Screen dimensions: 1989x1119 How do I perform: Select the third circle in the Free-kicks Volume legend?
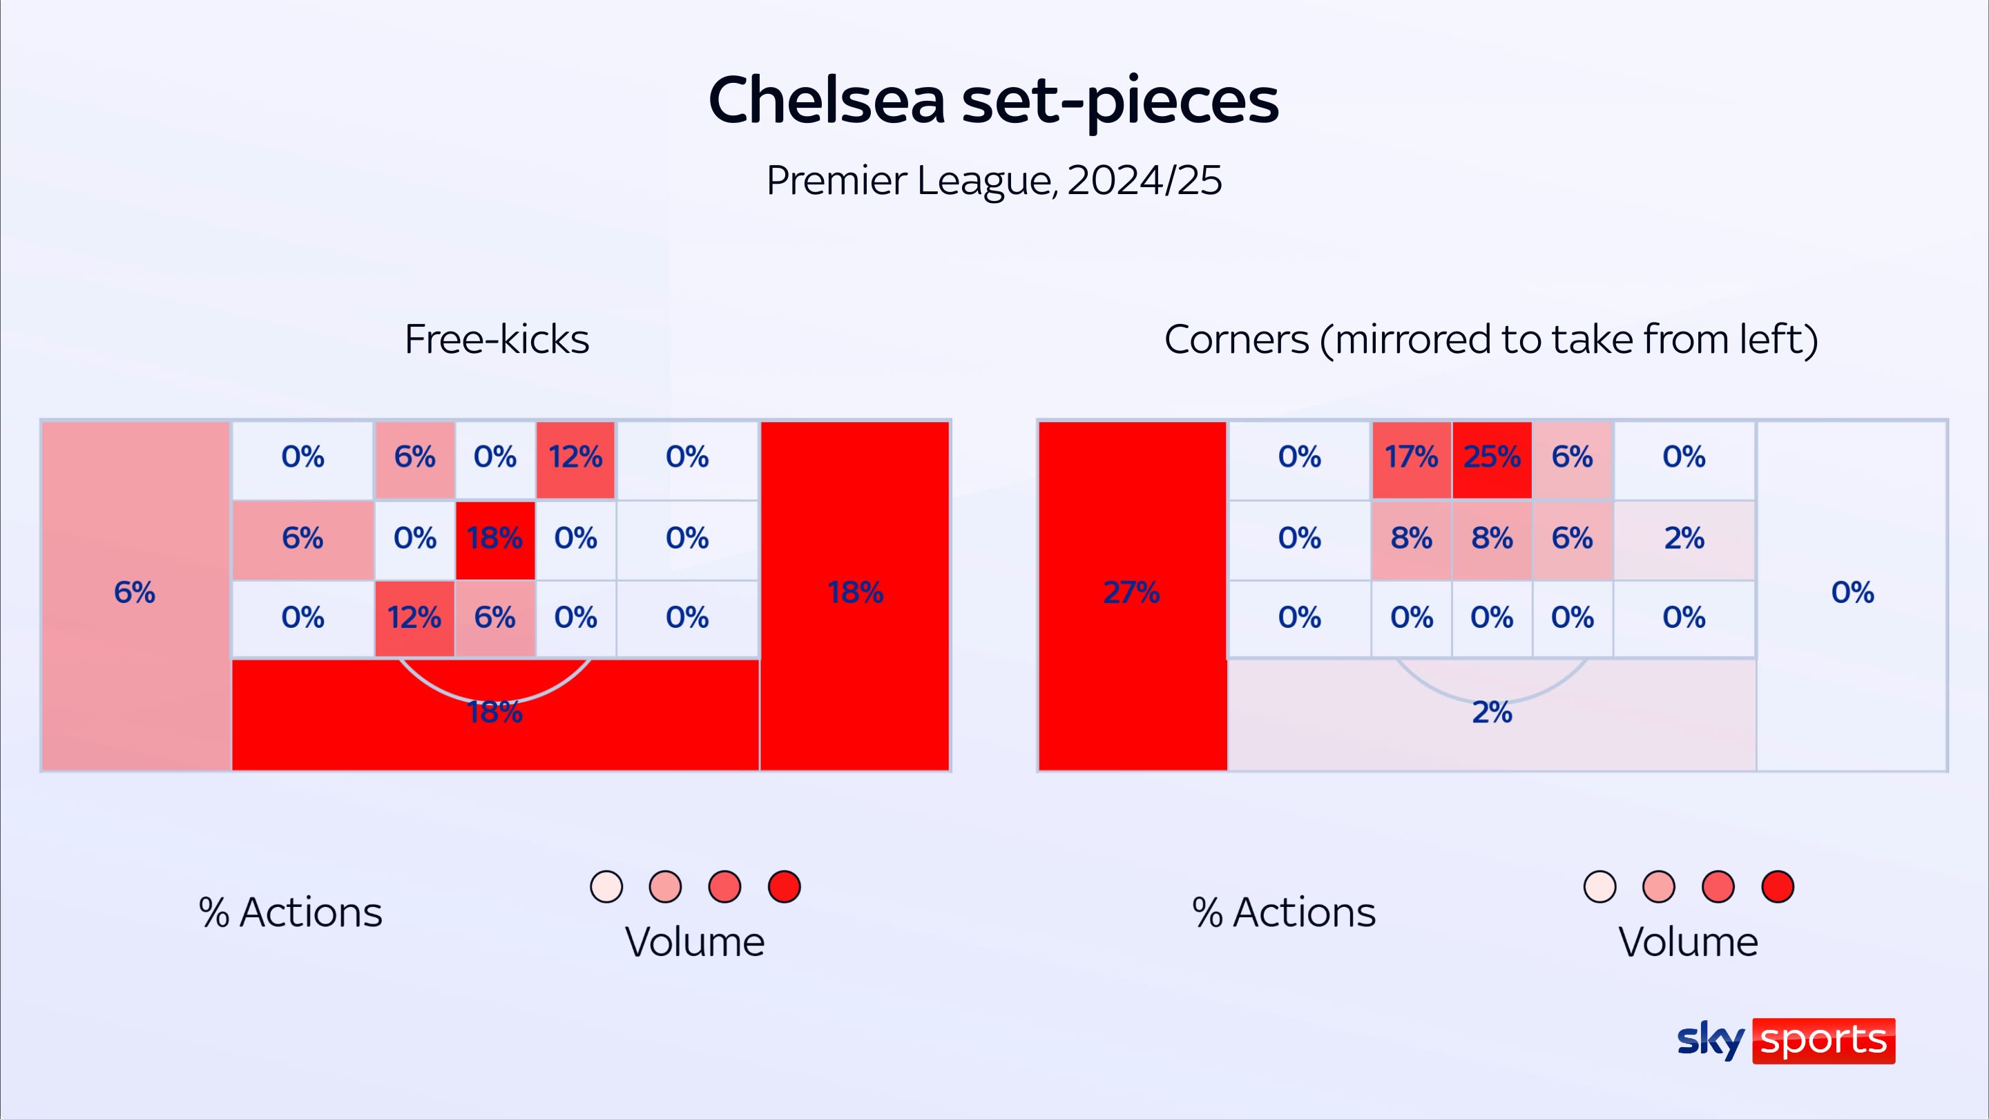(x=724, y=886)
